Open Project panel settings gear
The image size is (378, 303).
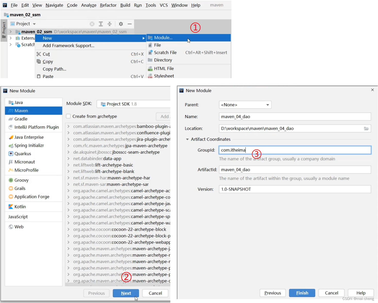tap(121, 24)
